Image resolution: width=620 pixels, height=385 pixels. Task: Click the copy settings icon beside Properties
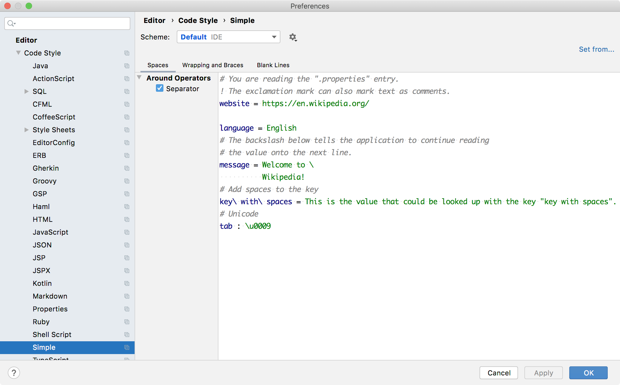pos(127,309)
